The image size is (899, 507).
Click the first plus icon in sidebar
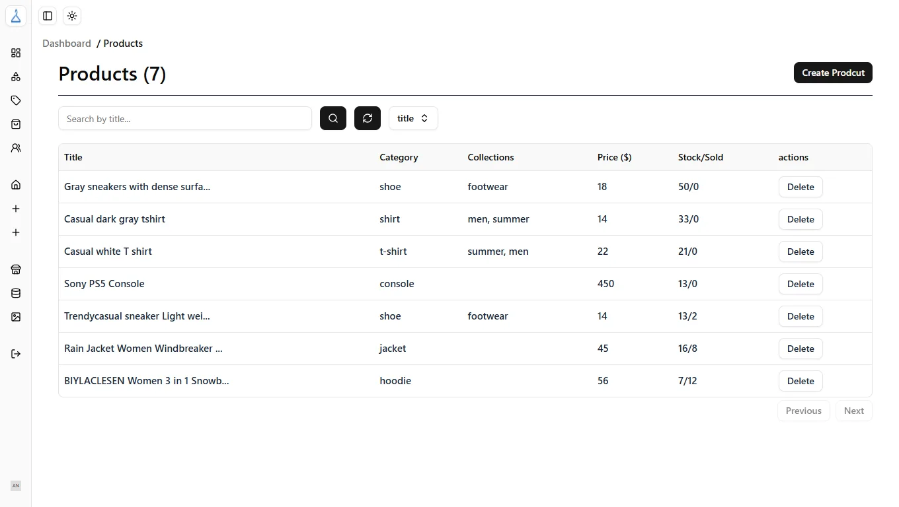(16, 209)
